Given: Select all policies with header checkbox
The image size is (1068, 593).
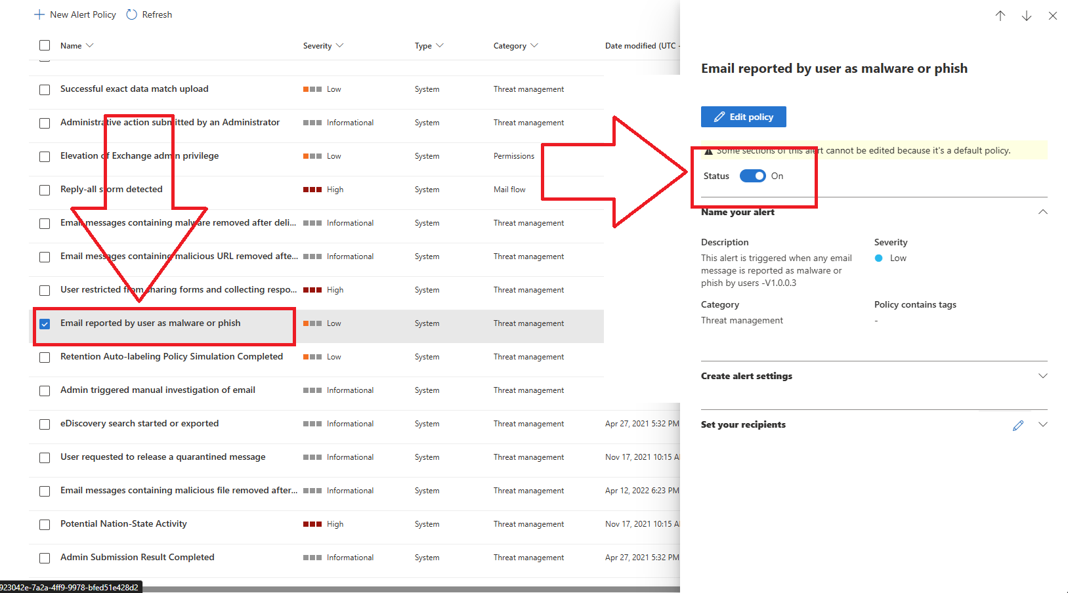Looking at the screenshot, I should [x=45, y=45].
